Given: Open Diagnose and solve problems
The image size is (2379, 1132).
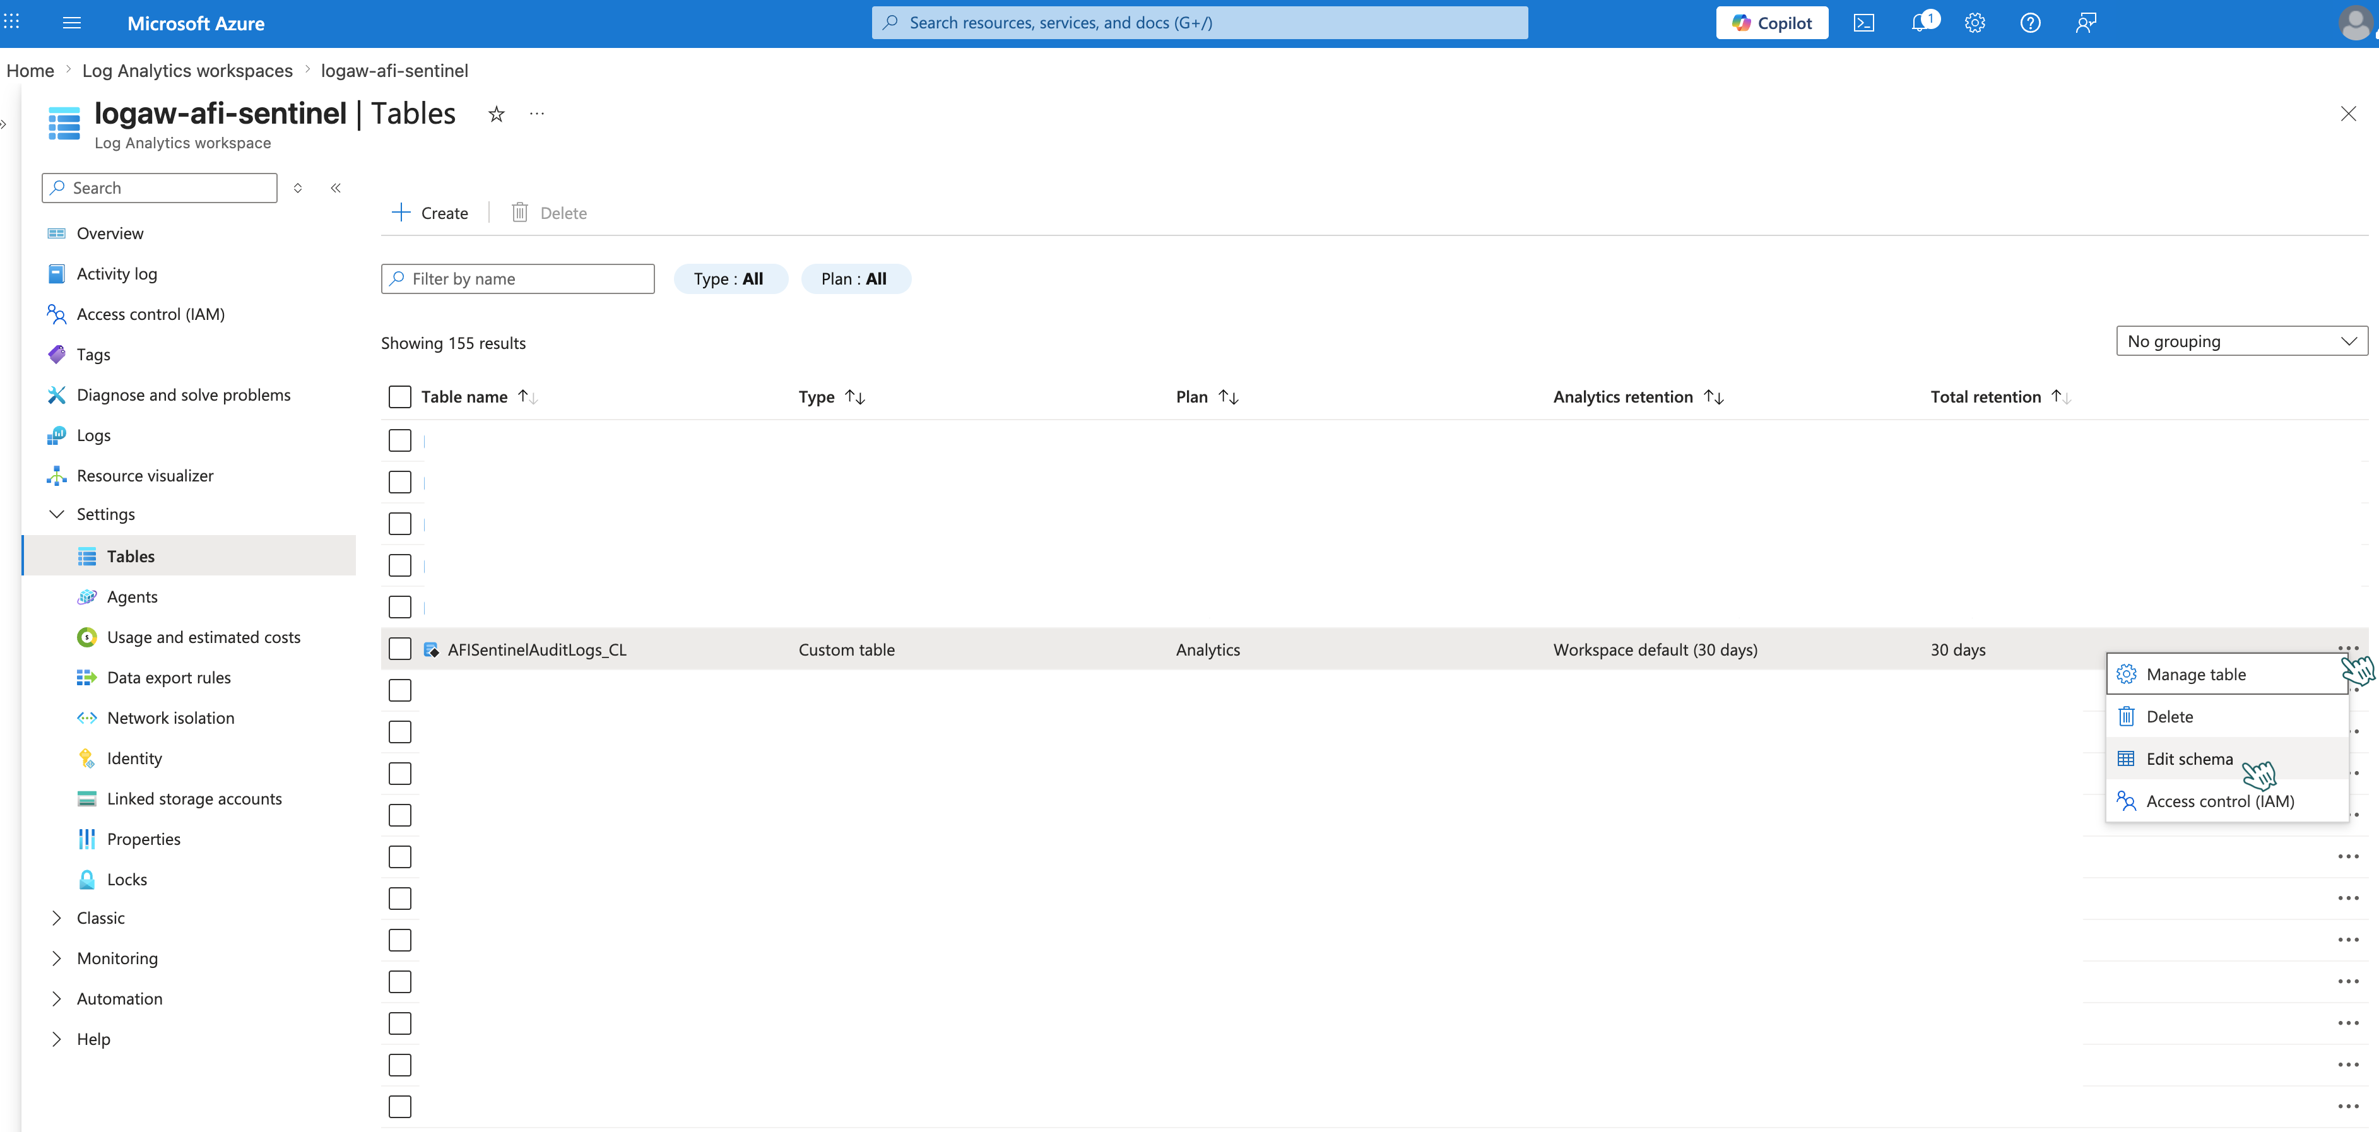Looking at the screenshot, I should point(184,395).
